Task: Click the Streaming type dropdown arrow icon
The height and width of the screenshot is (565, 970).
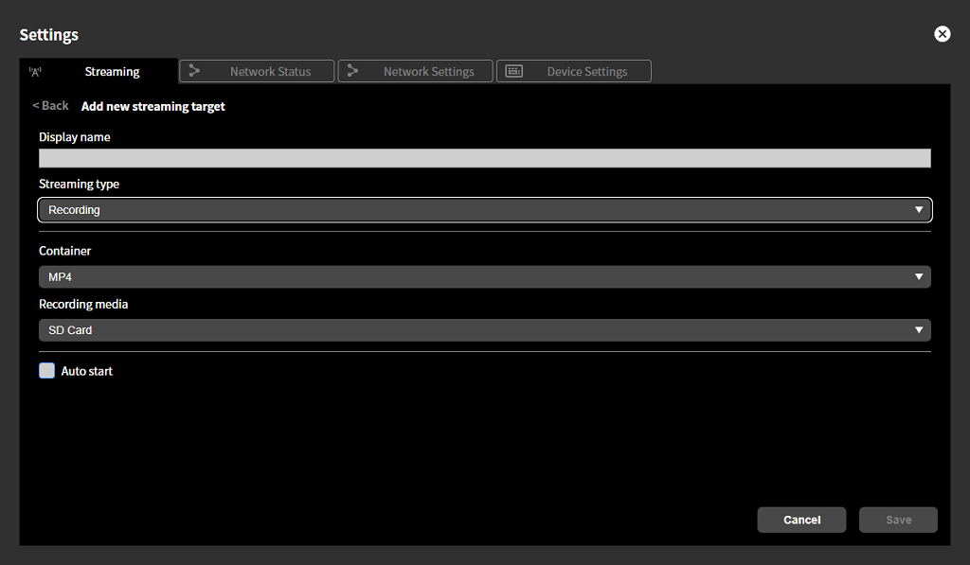Action: click(918, 209)
